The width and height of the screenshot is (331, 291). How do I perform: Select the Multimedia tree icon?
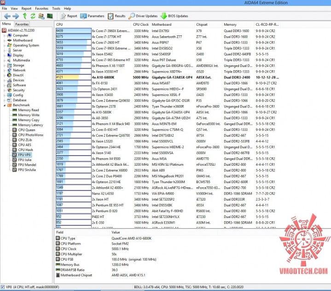pos(9,60)
